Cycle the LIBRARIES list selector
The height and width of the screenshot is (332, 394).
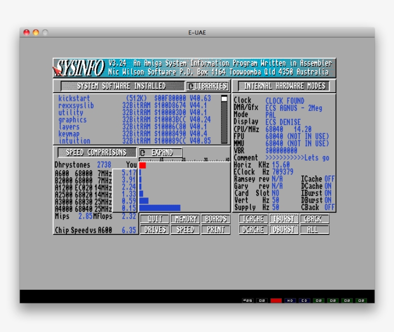207,86
